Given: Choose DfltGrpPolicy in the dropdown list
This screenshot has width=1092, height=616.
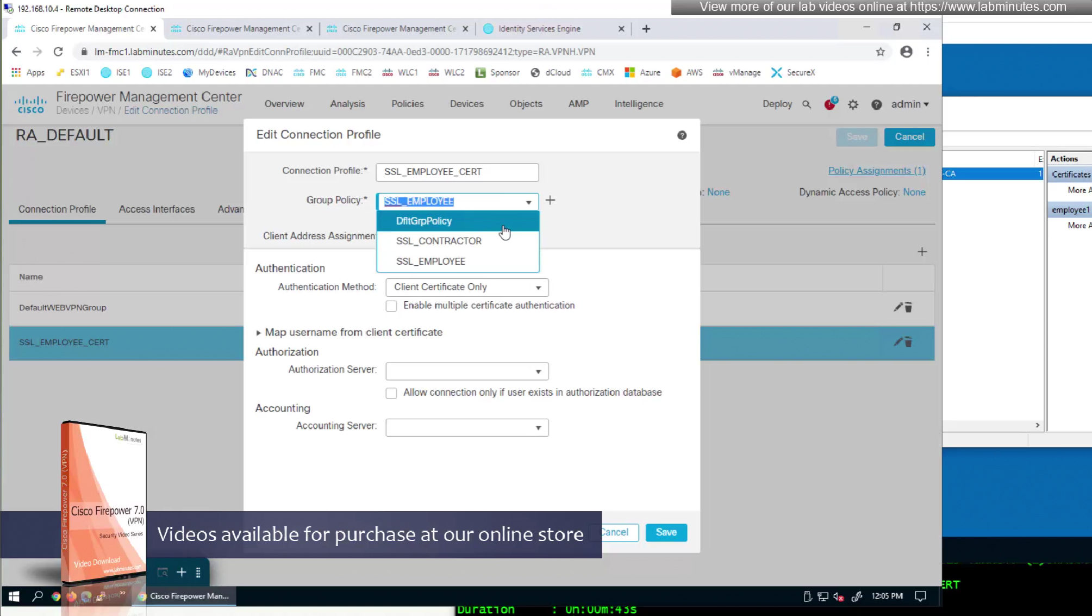Looking at the screenshot, I should click(424, 221).
